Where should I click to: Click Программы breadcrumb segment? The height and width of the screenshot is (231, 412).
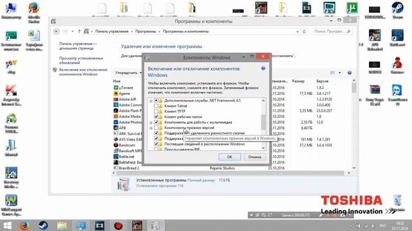[145, 31]
